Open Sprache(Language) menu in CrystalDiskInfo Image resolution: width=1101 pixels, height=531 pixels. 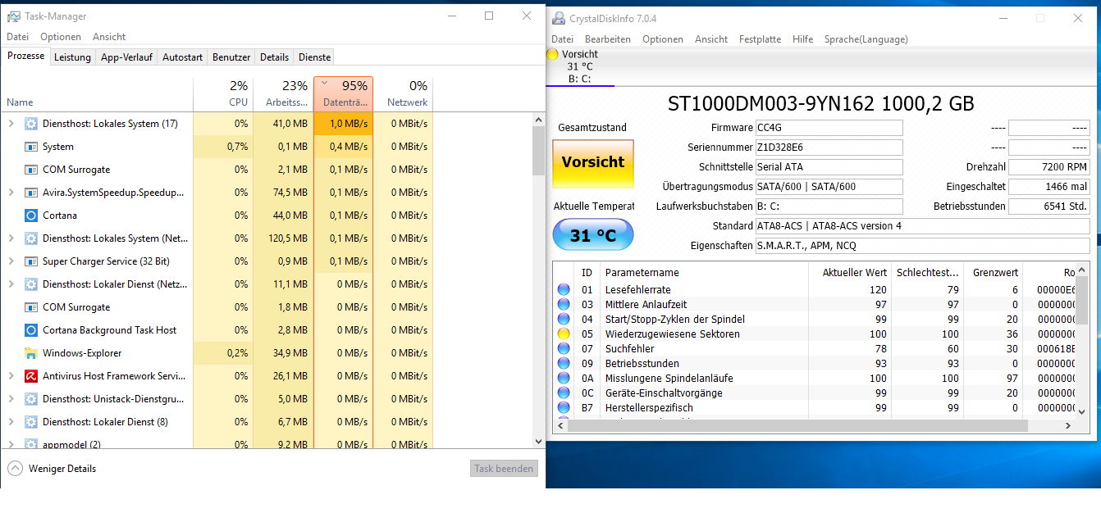click(x=866, y=39)
